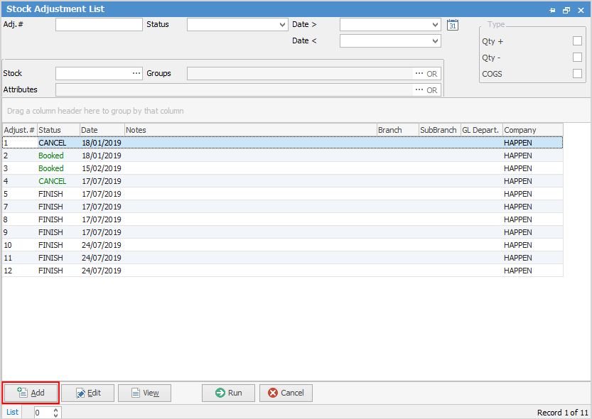Expand the Date > dropdown
592x419 pixels.
point(436,25)
